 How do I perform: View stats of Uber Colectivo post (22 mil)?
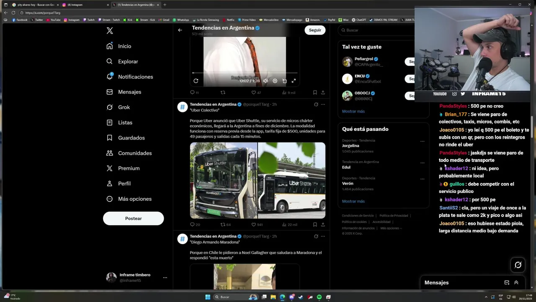[x=289, y=224]
